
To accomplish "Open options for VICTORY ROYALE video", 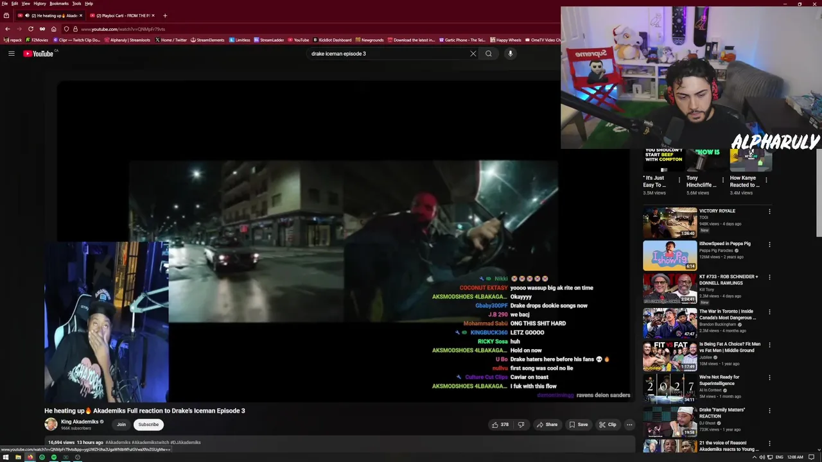I will coord(769,211).
